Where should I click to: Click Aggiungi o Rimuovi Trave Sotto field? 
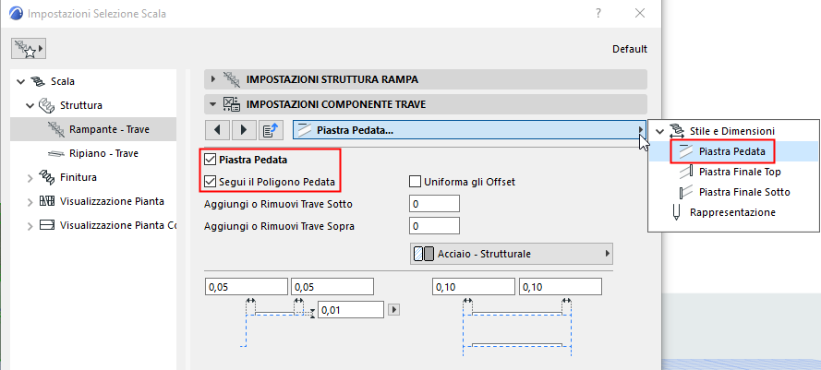coord(435,204)
